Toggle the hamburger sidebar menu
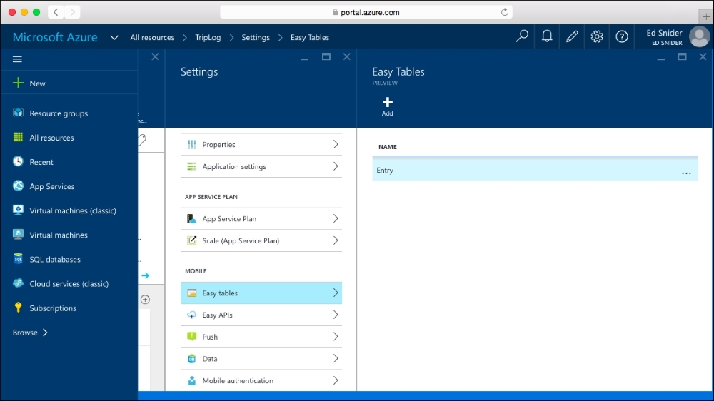The height and width of the screenshot is (401, 714). [x=17, y=59]
